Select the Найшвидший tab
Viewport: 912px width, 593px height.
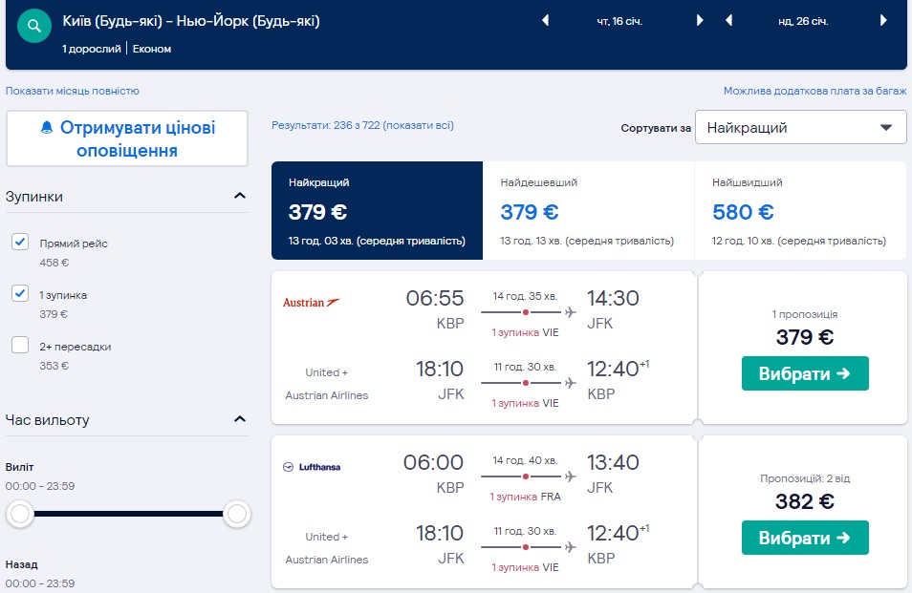[799, 211]
